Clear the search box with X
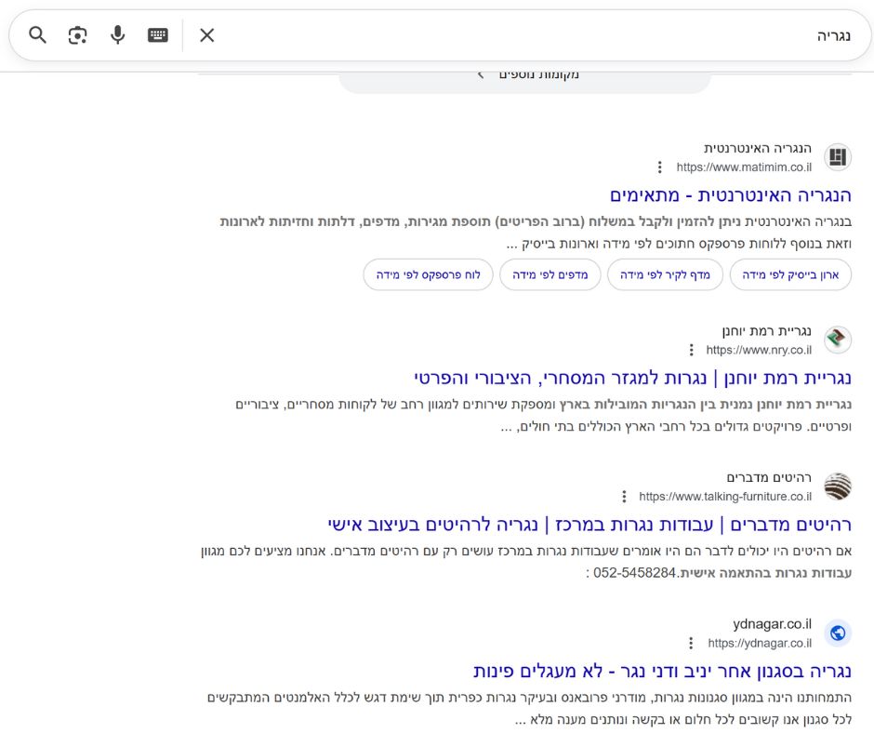Viewport: 874px width, 733px height. click(x=206, y=35)
